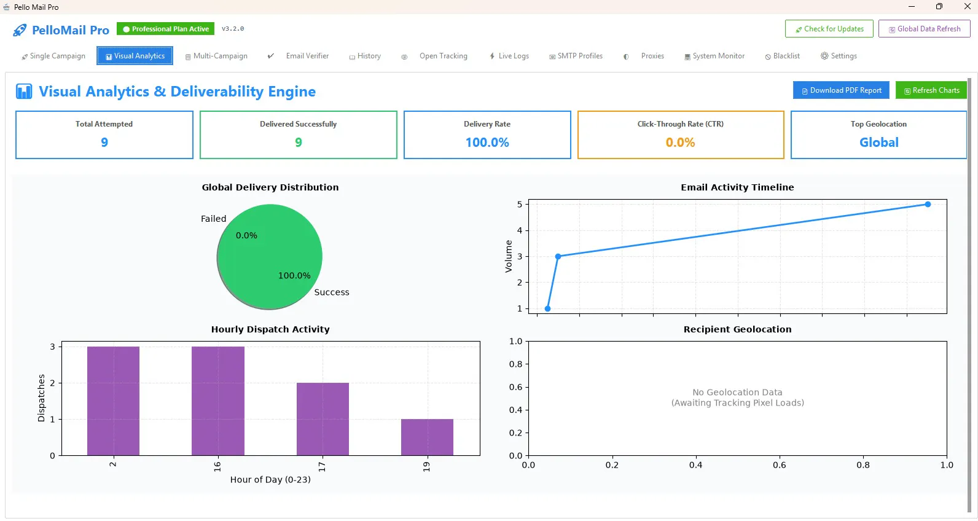Close the Pello Mail Pro window
Viewport: 978px width, 521px height.
point(967,7)
